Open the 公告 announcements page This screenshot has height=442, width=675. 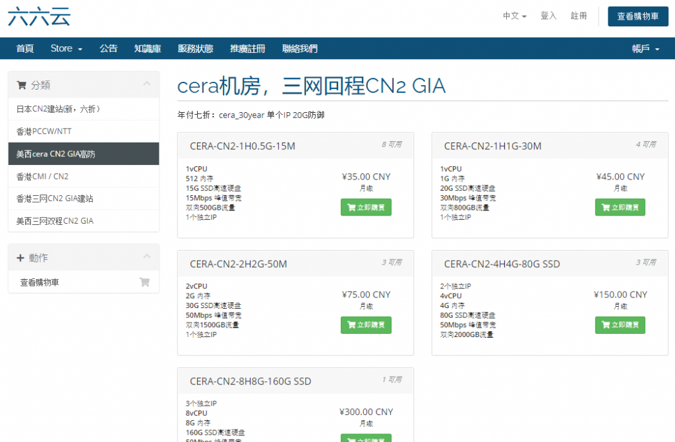[108, 48]
